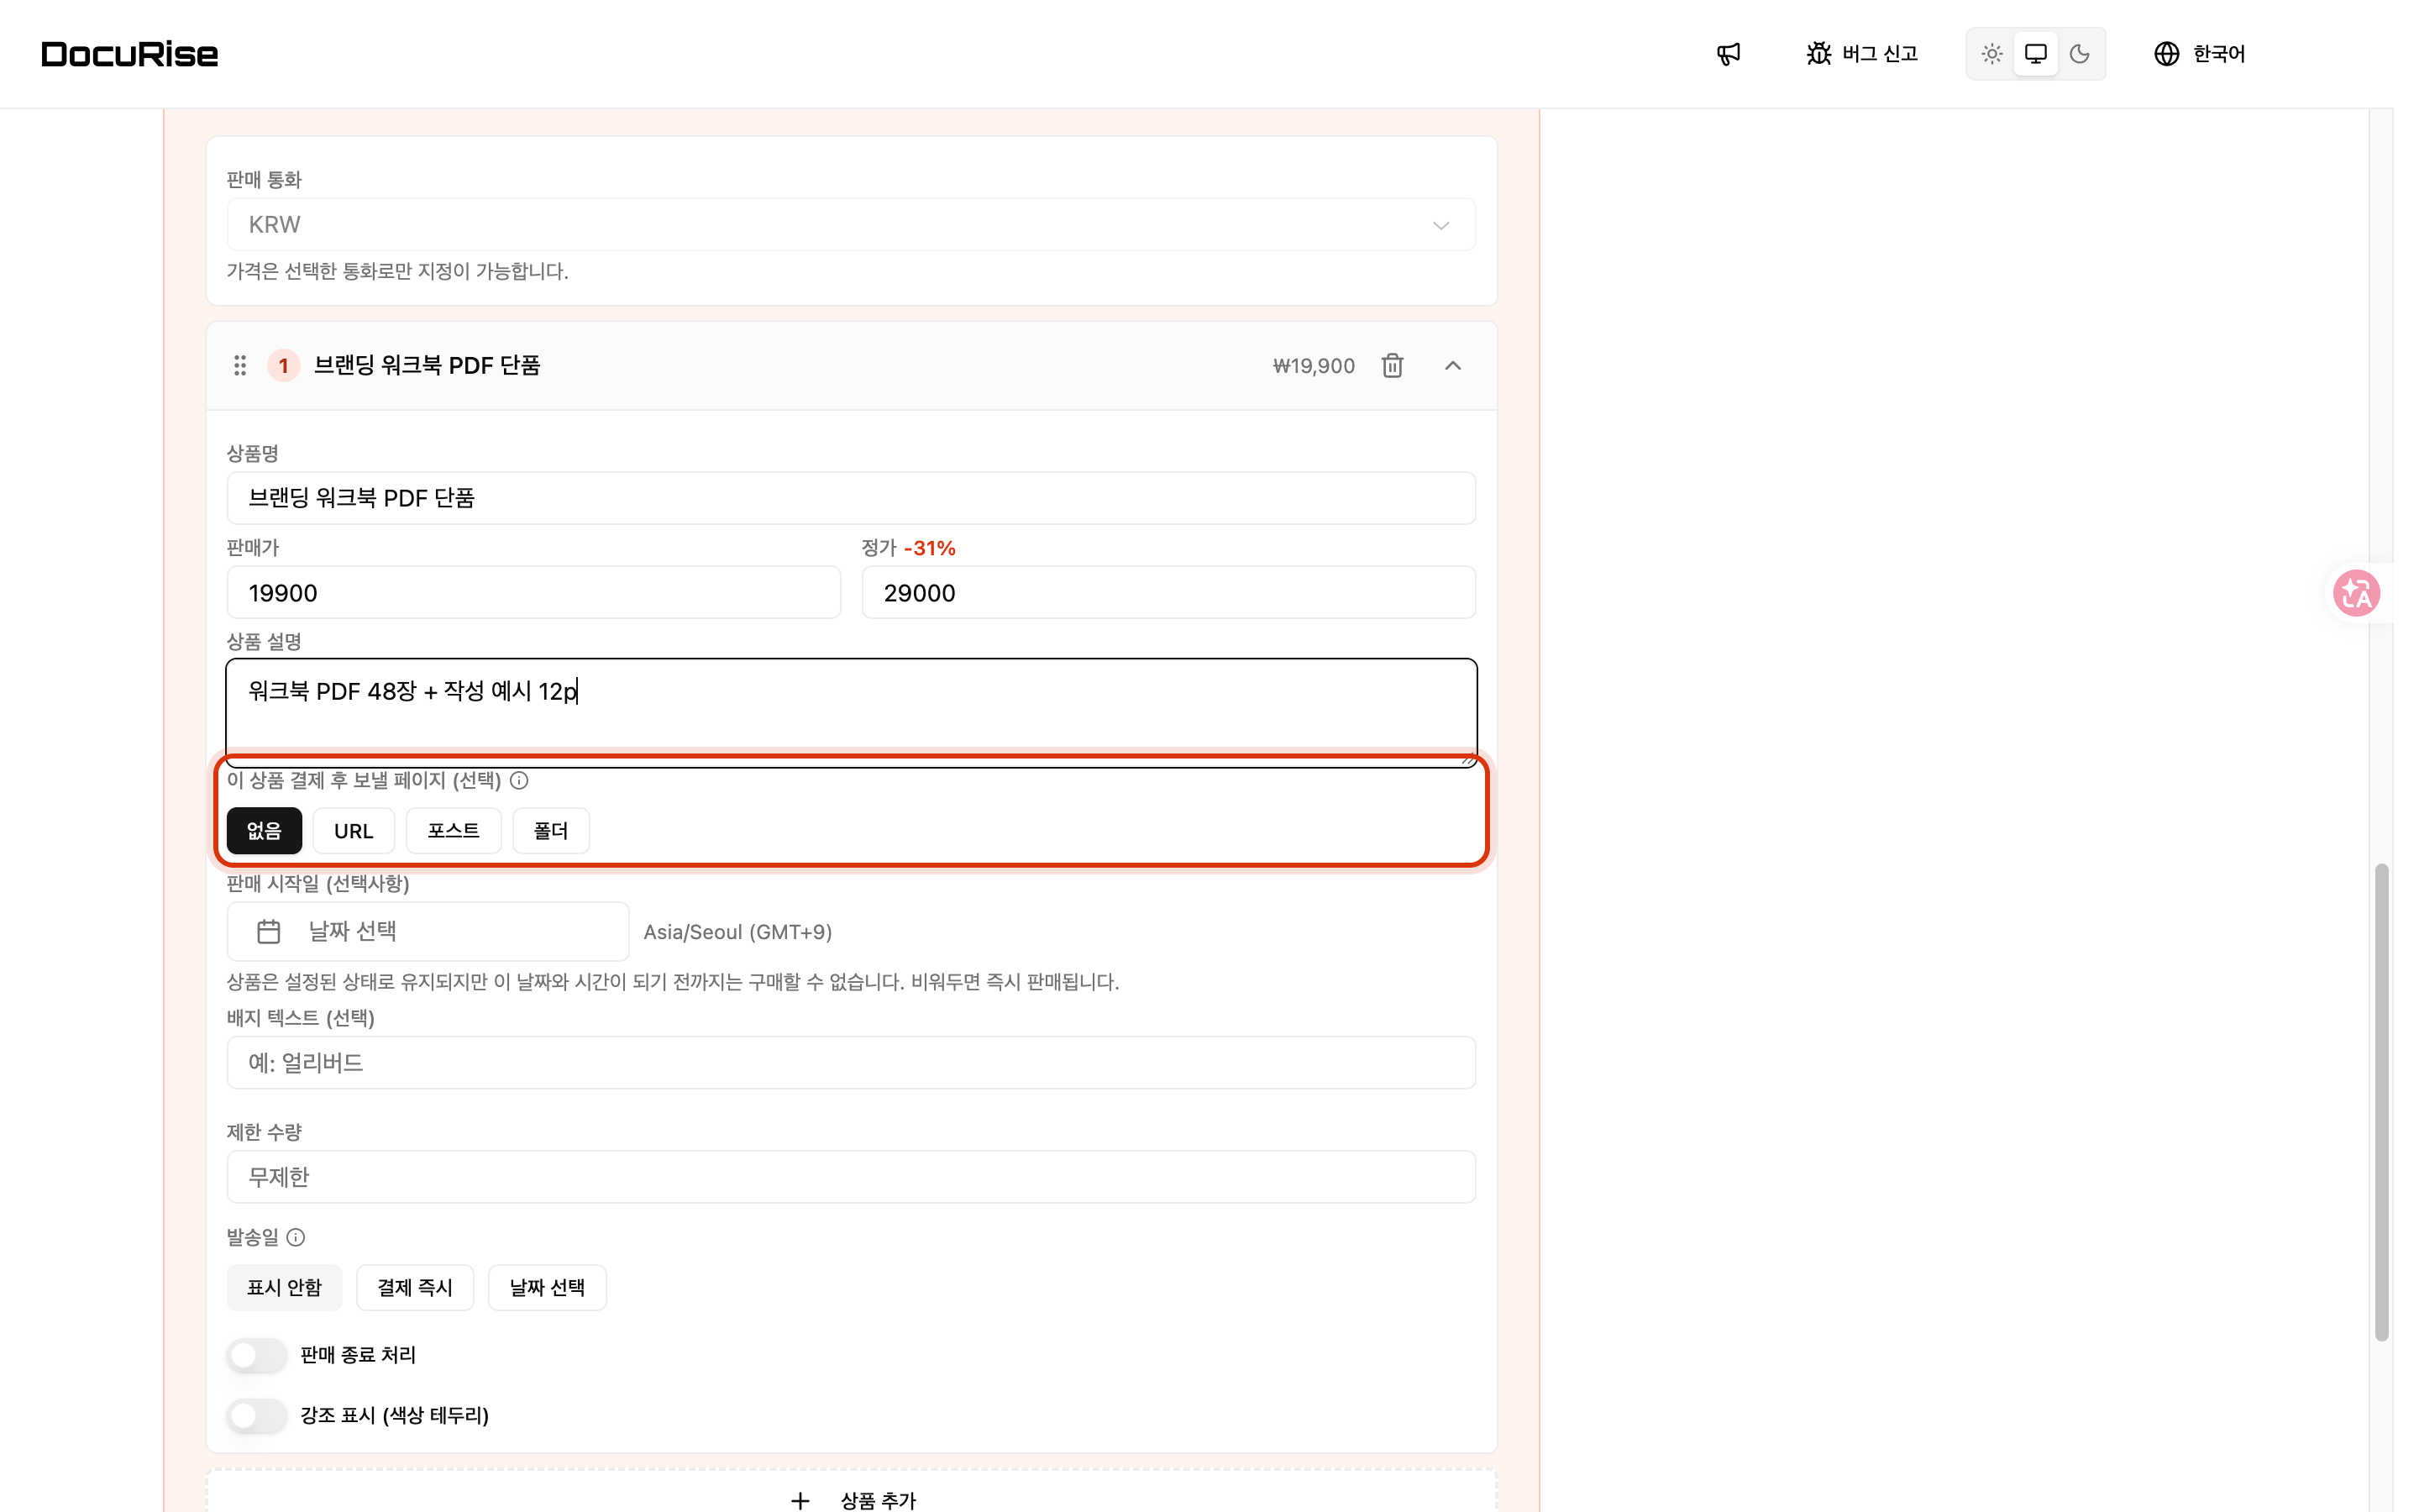Open the 판매 통화 KRW dropdown

(851, 225)
